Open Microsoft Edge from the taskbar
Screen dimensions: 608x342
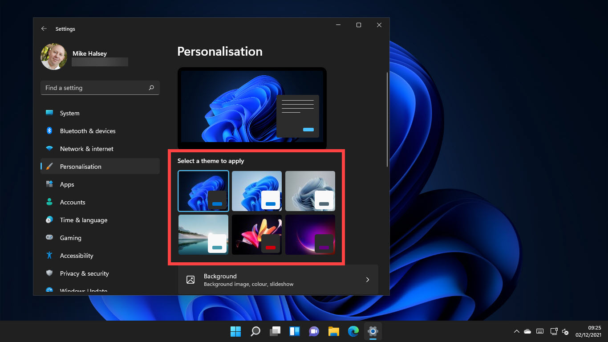(353, 331)
